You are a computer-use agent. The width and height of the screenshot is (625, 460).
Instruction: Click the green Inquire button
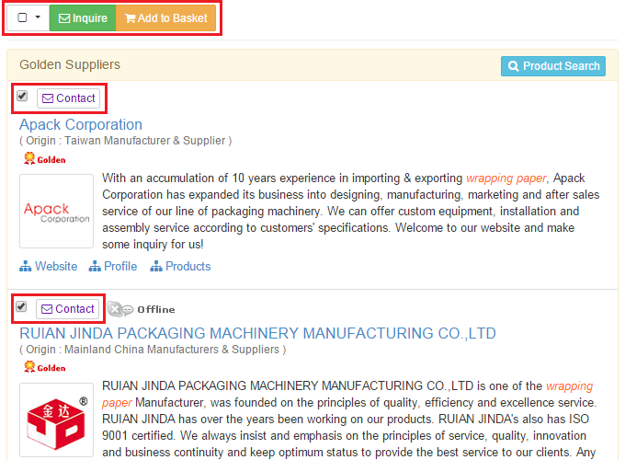point(83,18)
